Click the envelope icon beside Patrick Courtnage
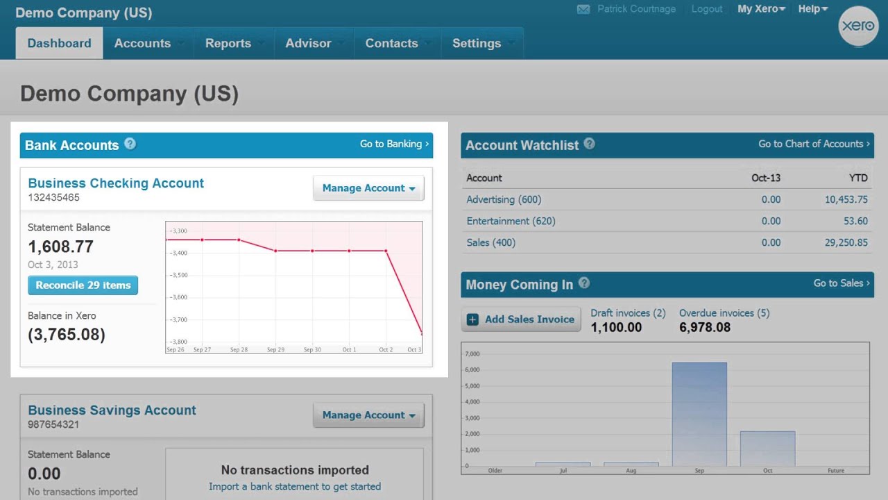Image resolution: width=888 pixels, height=500 pixels. [583, 10]
